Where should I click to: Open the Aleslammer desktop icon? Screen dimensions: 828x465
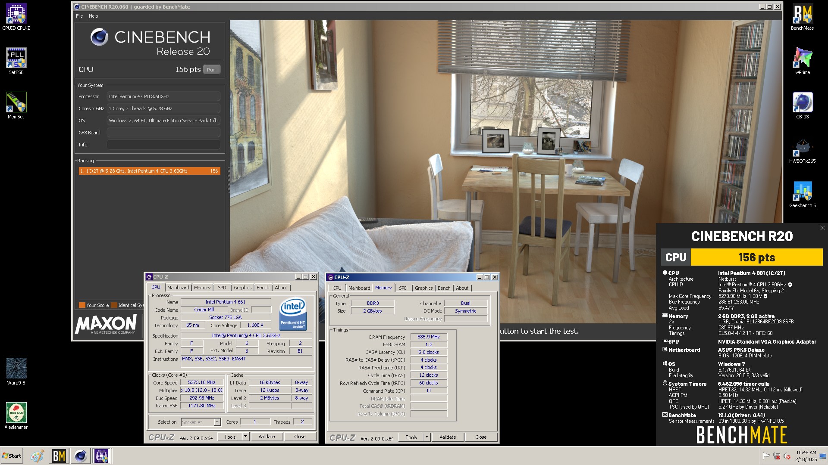[16, 416]
